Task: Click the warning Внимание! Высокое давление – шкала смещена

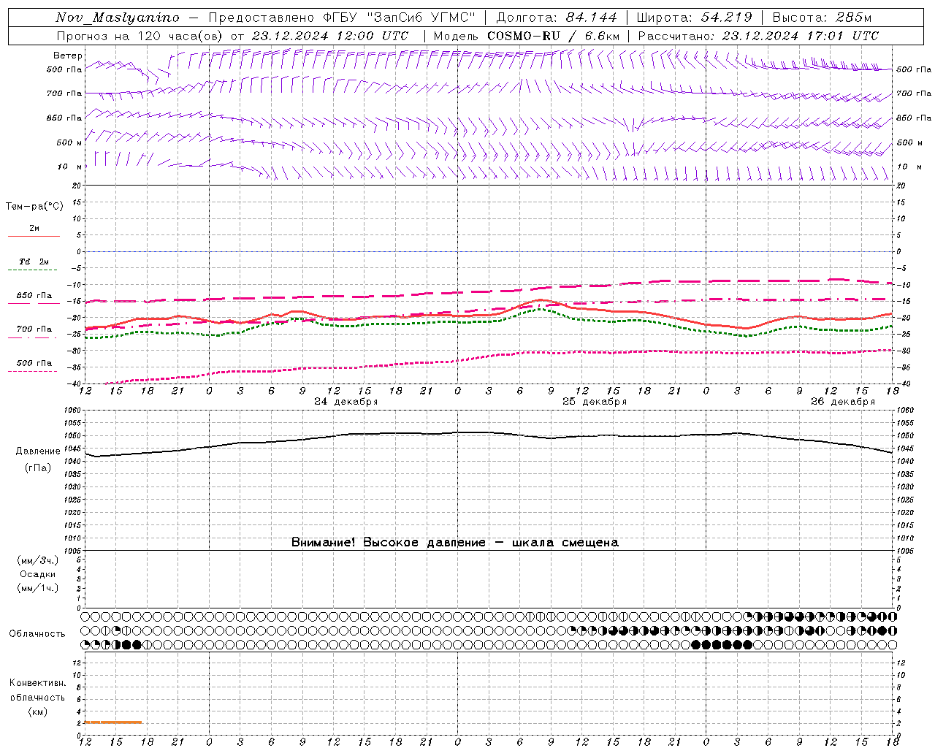Action: pos(455,542)
